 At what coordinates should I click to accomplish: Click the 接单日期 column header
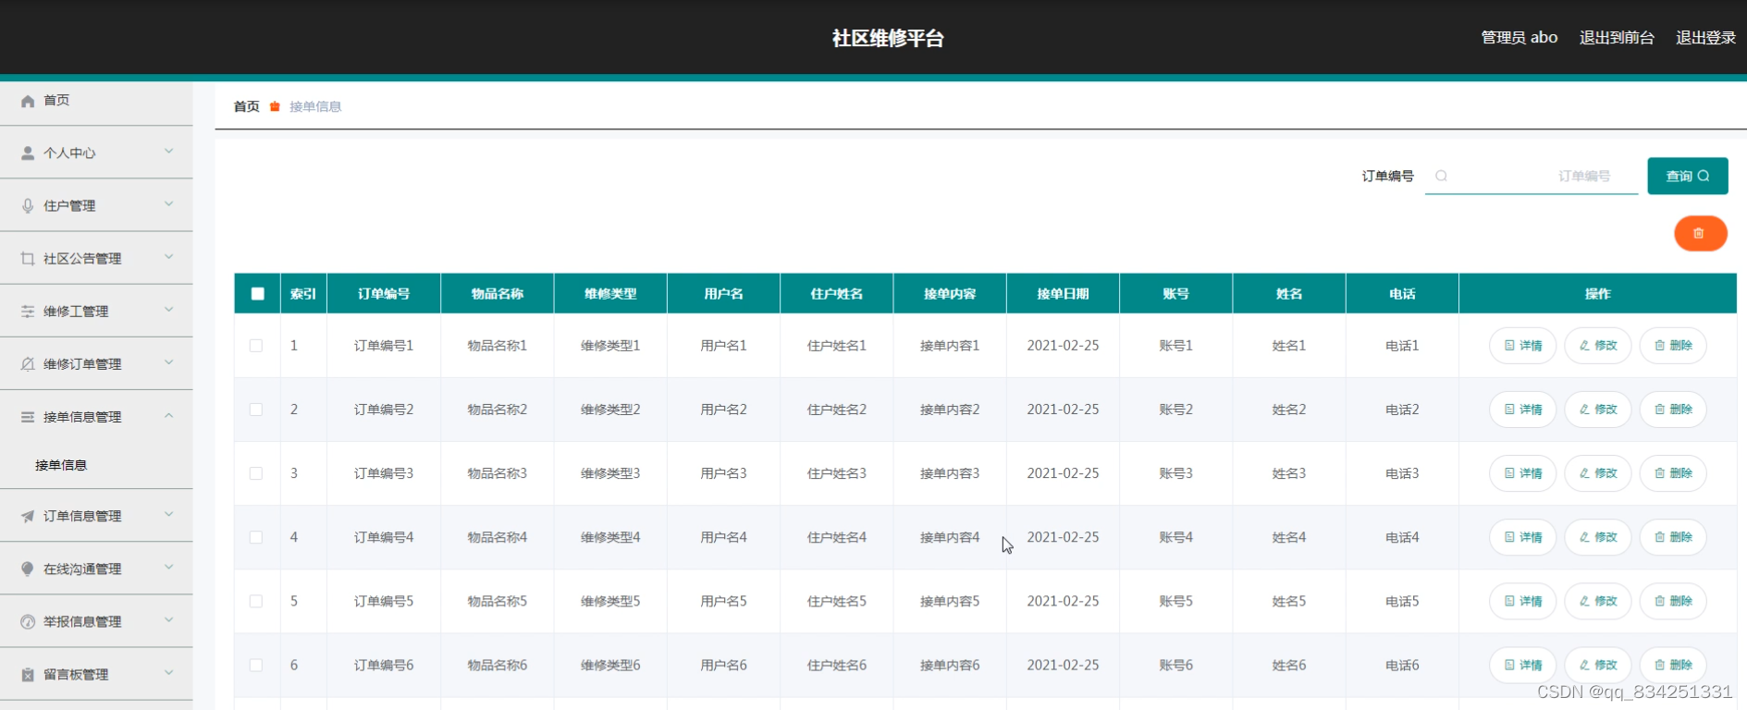click(1063, 294)
